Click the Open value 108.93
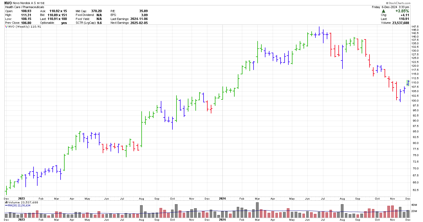Viewport: 423px width, 222px height. pos(26,11)
